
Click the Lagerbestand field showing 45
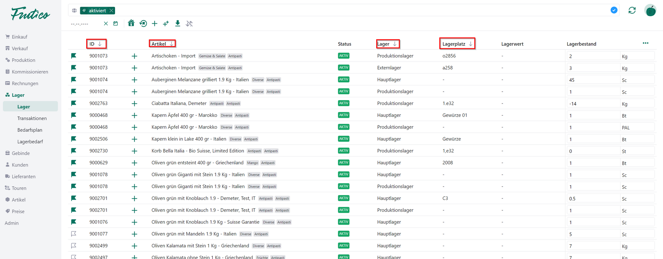tap(592, 80)
